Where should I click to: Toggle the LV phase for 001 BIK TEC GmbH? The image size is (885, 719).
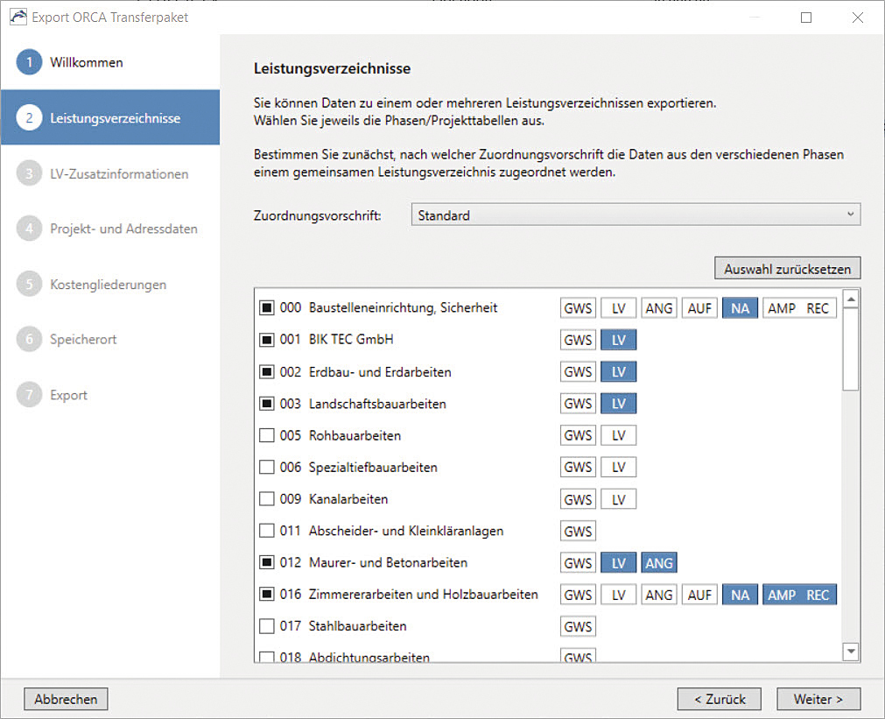click(619, 340)
